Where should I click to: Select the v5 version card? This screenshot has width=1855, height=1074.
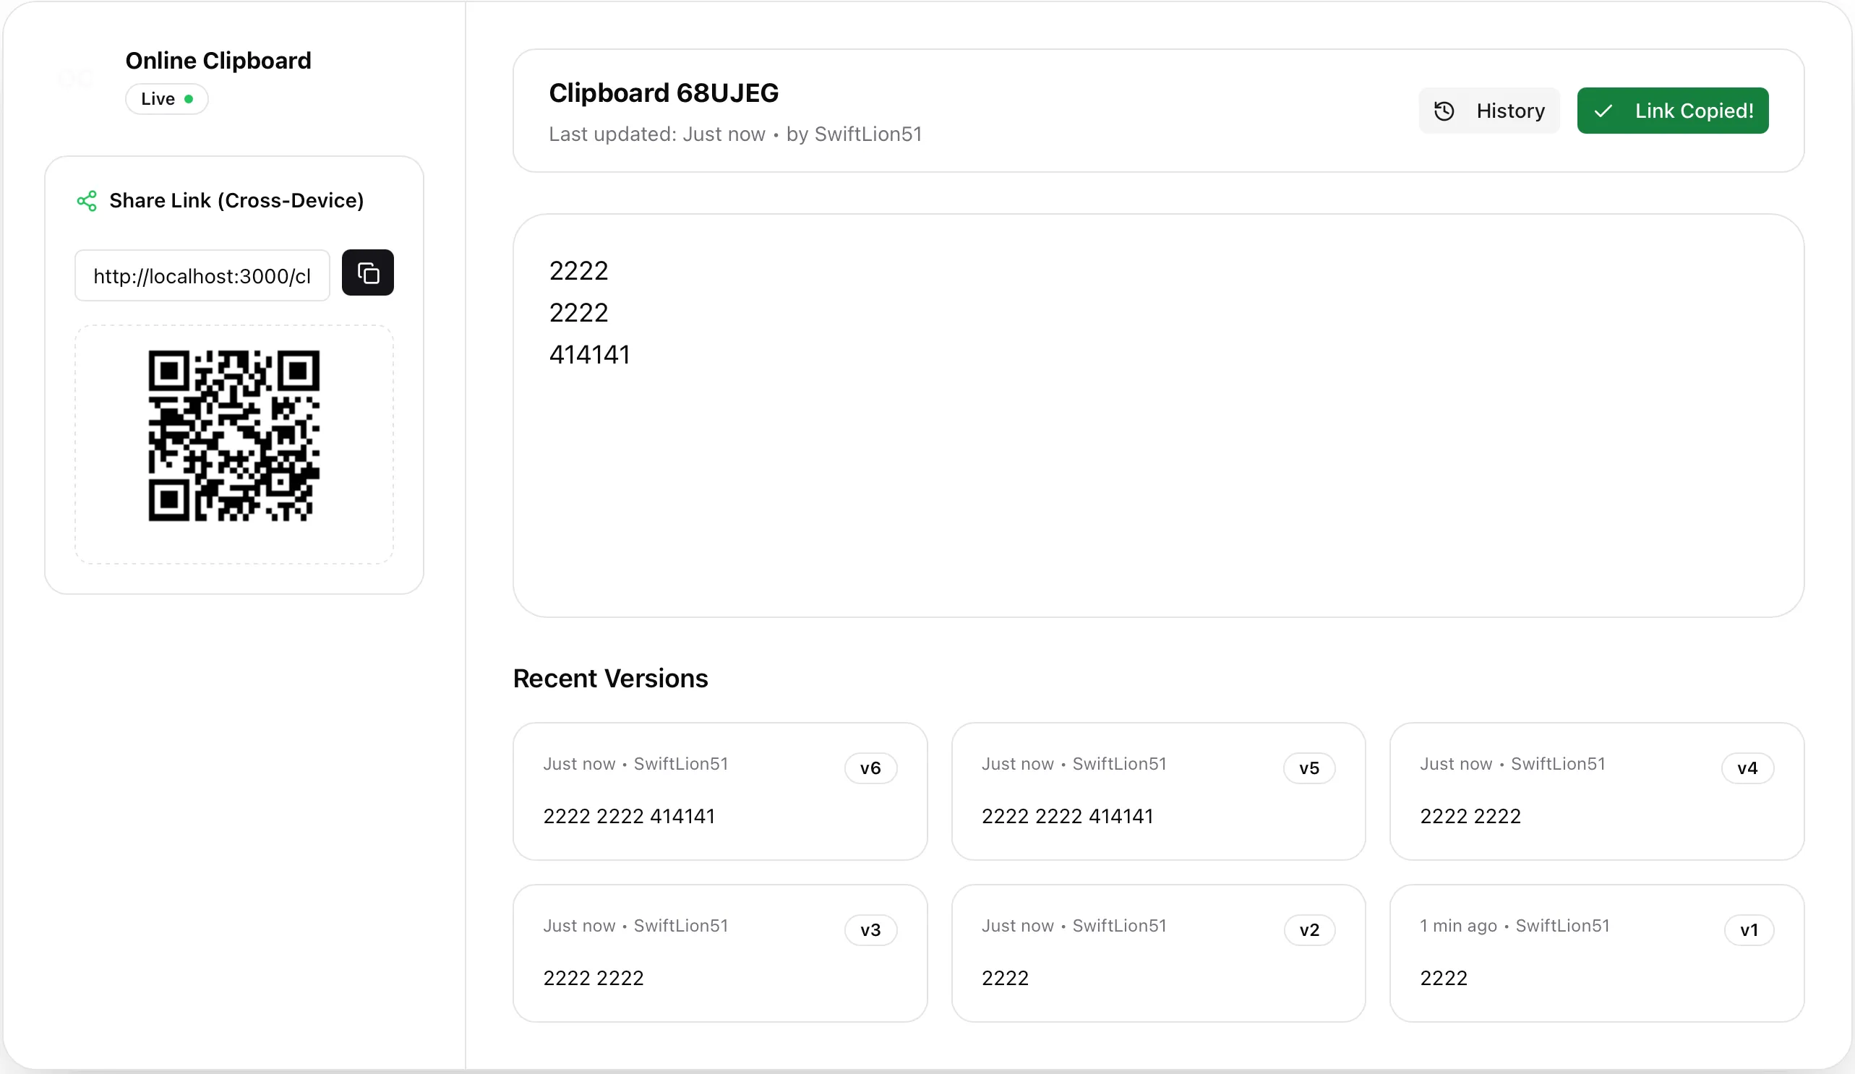coord(1158,791)
